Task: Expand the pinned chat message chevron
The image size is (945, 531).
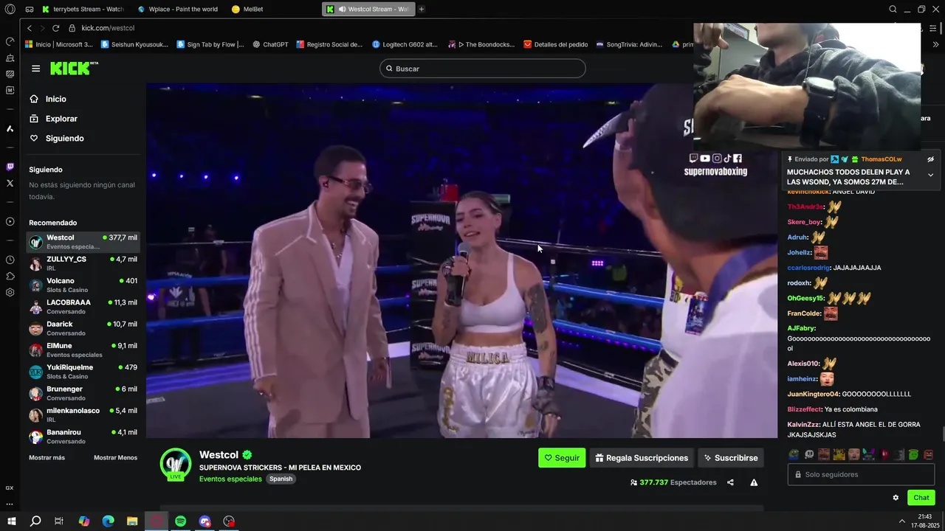Action: point(930,175)
